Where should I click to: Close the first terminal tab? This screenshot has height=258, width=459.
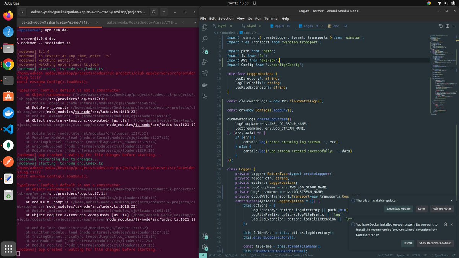click(x=97, y=23)
